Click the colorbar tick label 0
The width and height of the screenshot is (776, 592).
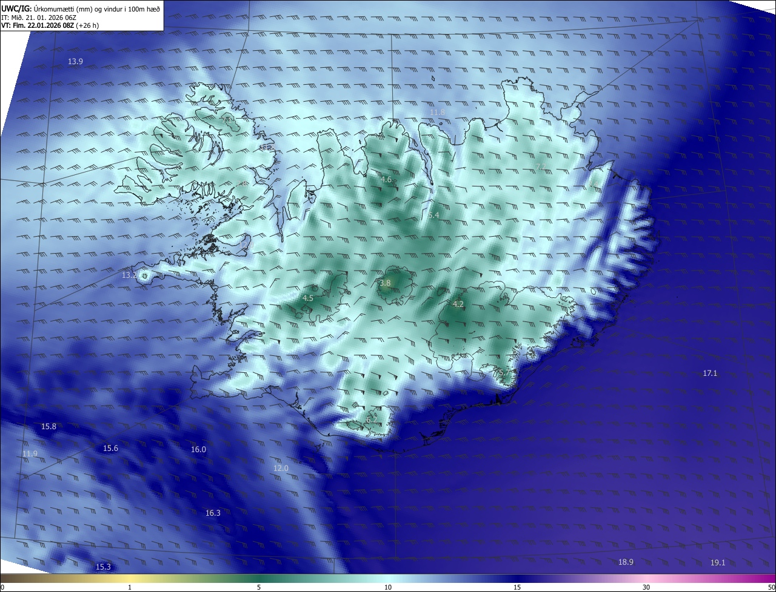(x=2, y=587)
